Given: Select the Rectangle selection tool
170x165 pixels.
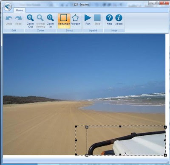Looking at the screenshot, I should 64,21.
